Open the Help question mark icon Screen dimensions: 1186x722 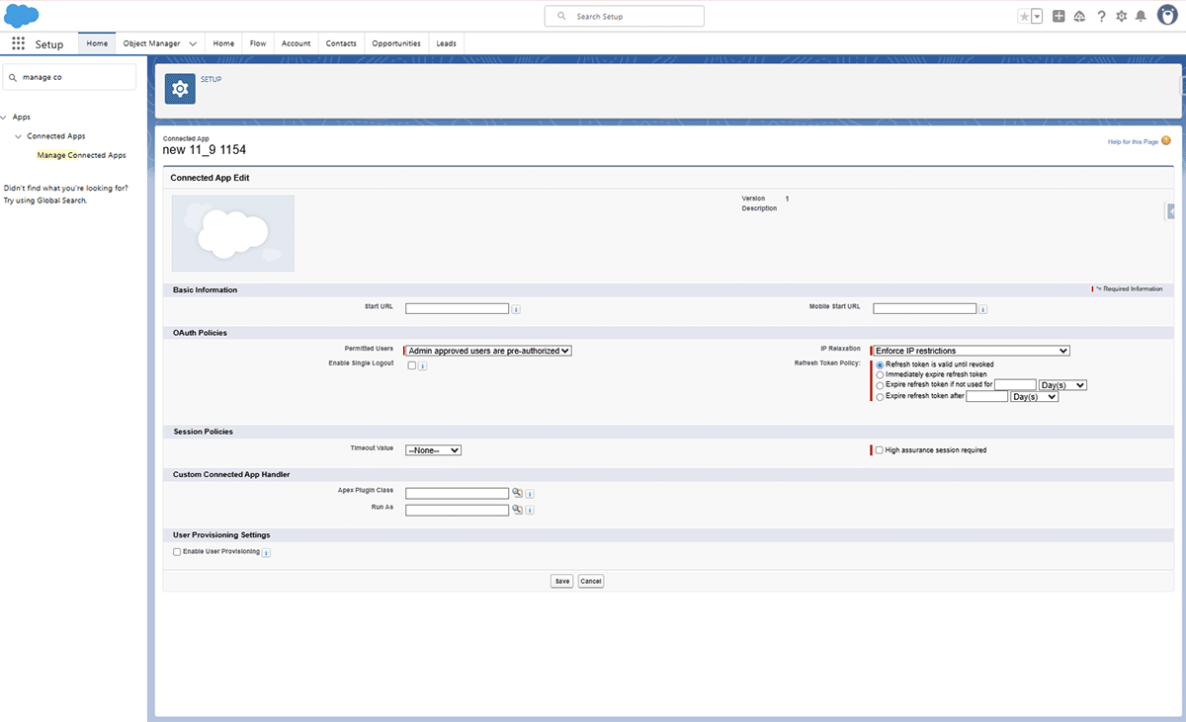pos(1101,17)
